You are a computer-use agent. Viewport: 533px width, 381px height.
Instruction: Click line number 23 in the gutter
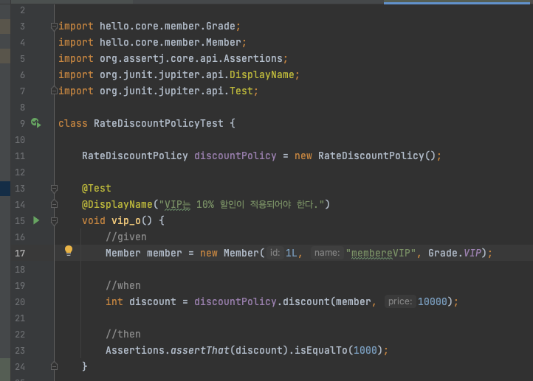coord(20,351)
